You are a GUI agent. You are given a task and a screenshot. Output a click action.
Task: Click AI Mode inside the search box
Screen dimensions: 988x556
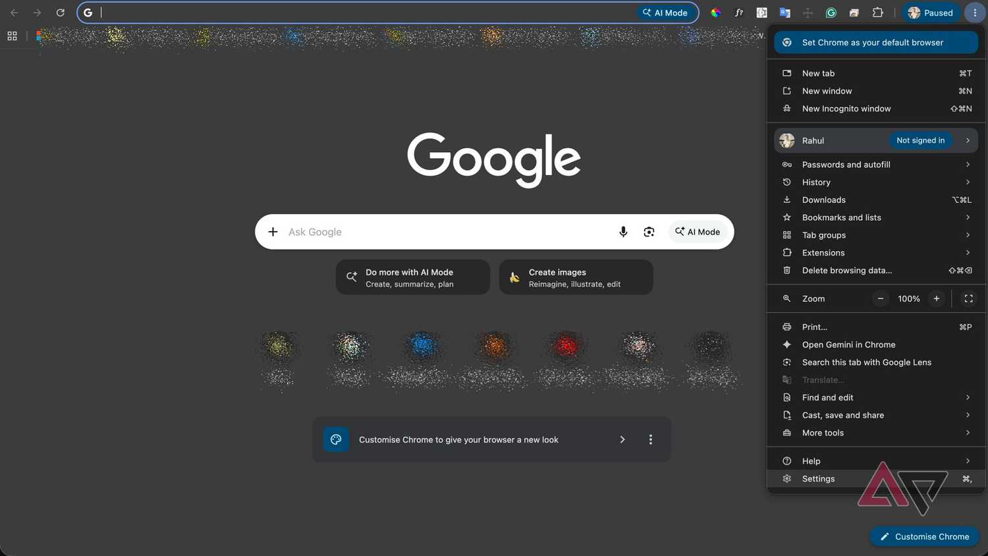click(x=698, y=232)
